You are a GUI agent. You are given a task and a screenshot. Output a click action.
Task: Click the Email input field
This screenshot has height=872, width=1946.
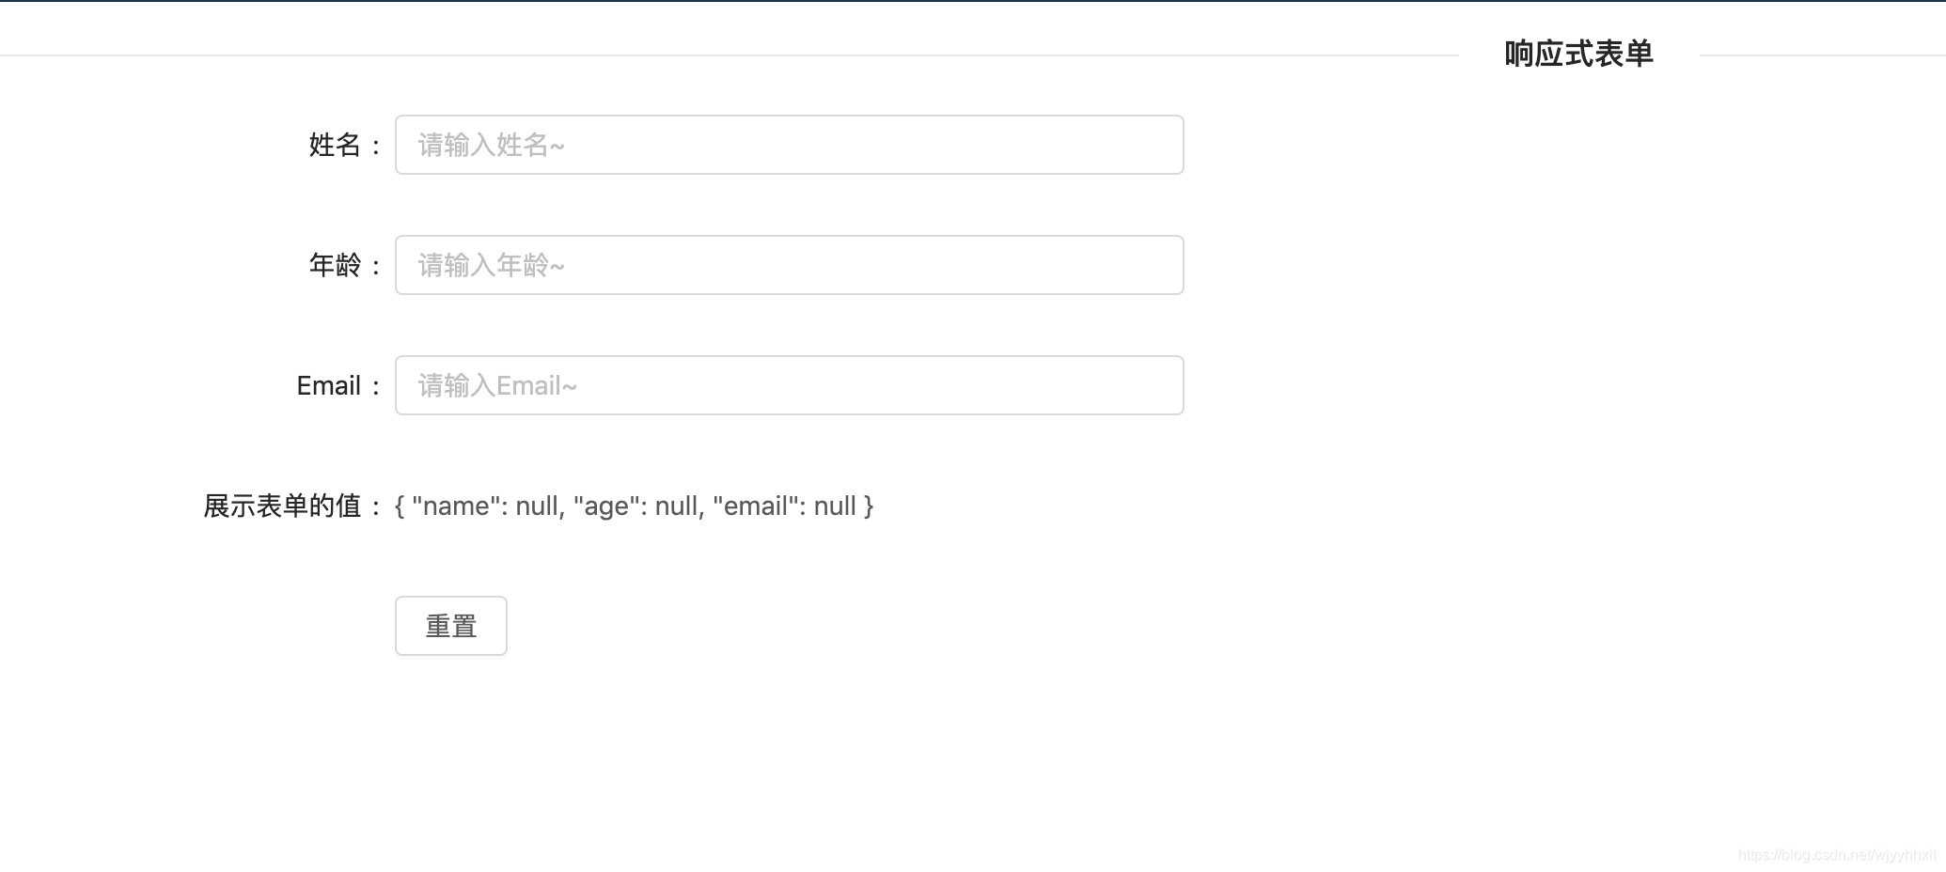point(790,385)
